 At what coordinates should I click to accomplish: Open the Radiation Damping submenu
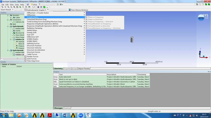55,28
